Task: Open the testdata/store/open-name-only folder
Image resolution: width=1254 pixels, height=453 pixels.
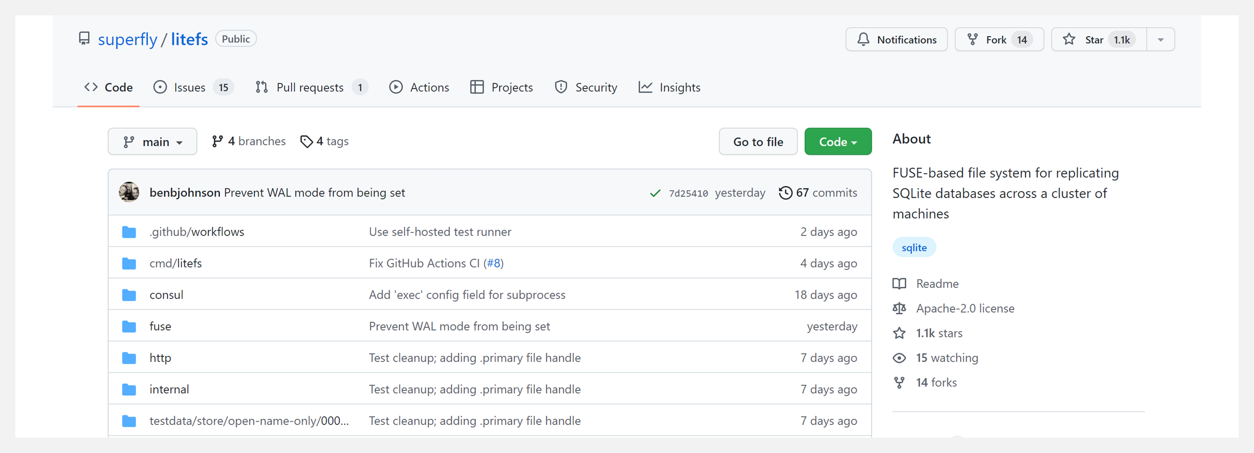Action: pos(249,421)
